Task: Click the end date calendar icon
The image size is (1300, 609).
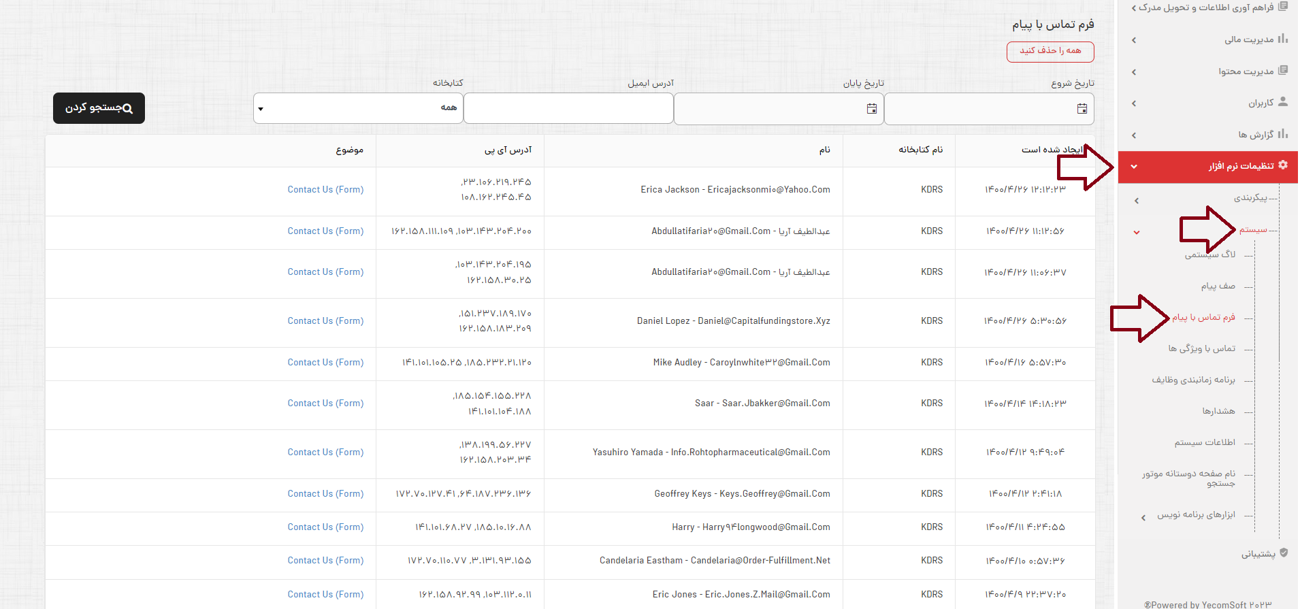Action: 871,109
